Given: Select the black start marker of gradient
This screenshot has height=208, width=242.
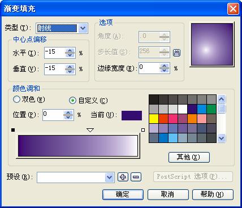Looking at the screenshot, I should (13, 130).
